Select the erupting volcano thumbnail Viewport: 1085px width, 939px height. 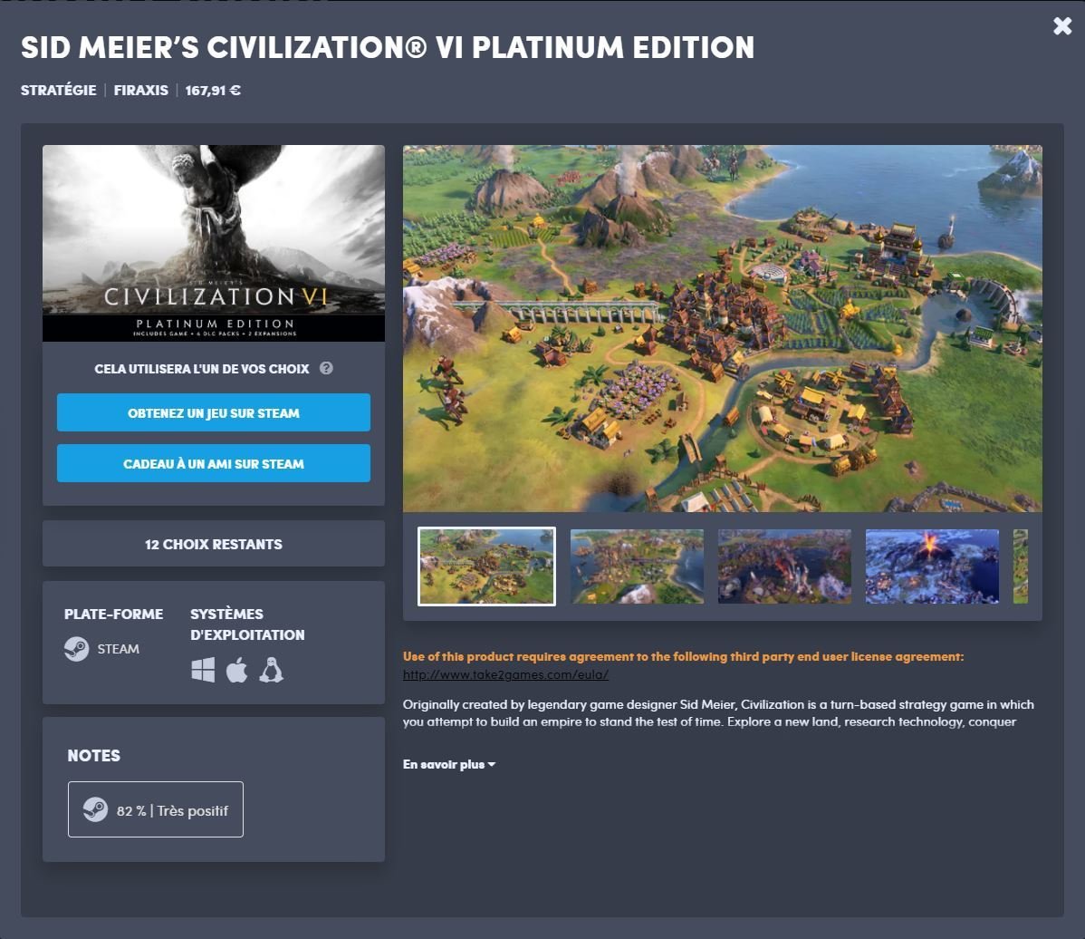pos(932,566)
